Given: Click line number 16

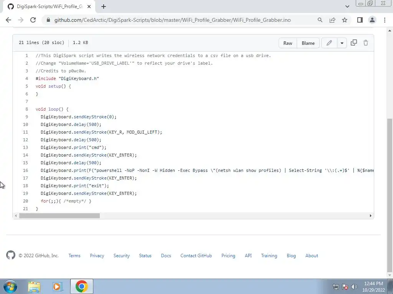Looking at the screenshot, I should [x=25, y=170].
